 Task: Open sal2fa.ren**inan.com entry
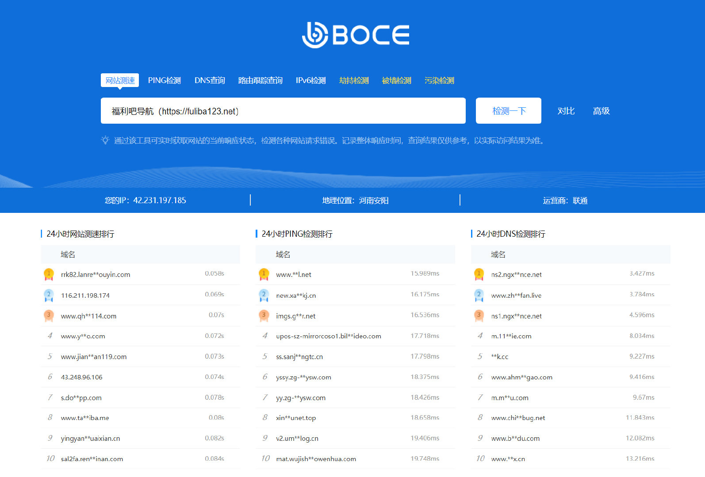click(92, 459)
